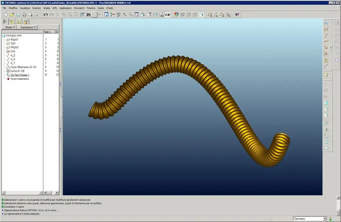Select the datum axis tool
Image resolution: width=341 pixels, height=222 pixels.
click(x=326, y=35)
